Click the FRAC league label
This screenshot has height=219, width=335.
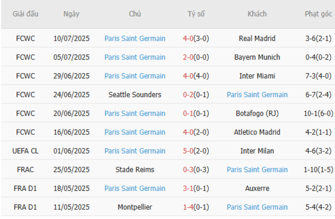pyautogui.click(x=25, y=170)
